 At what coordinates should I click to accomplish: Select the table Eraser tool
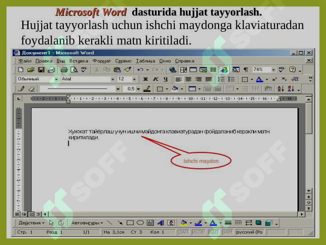pyautogui.click(x=31, y=89)
